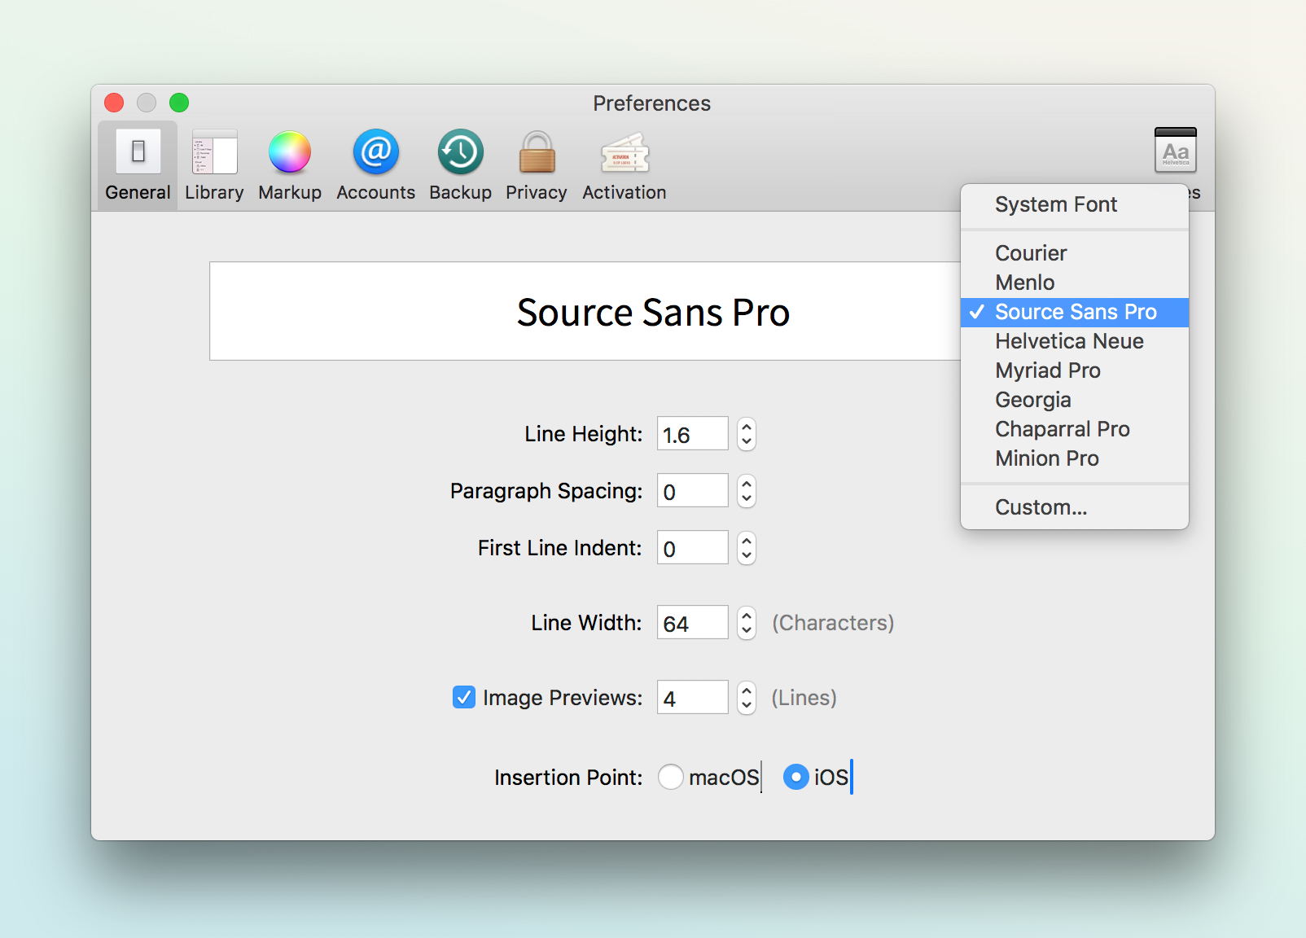Click the Image Previews lines field
The height and width of the screenshot is (938, 1306).
pos(693,698)
